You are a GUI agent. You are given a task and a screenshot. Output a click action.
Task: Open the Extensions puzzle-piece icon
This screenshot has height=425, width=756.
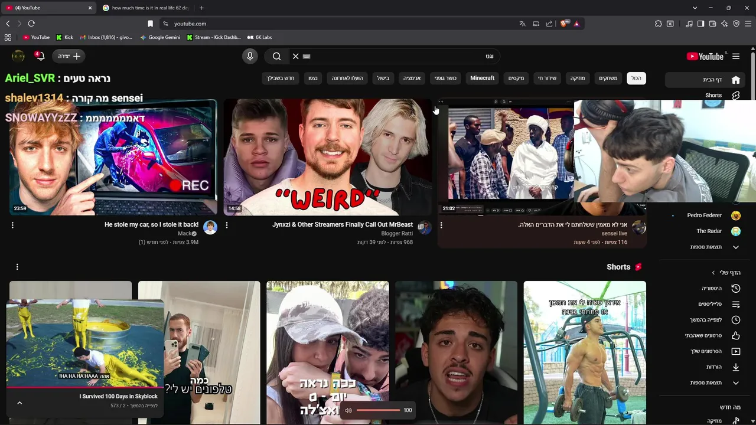[659, 24]
